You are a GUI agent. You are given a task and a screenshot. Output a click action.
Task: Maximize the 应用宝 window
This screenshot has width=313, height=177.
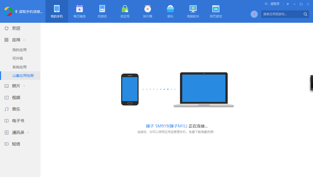[x=301, y=4]
